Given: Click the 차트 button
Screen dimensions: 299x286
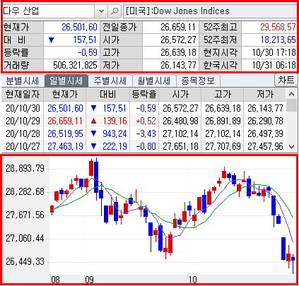Looking at the screenshot, I should pyautogui.click(x=286, y=81).
